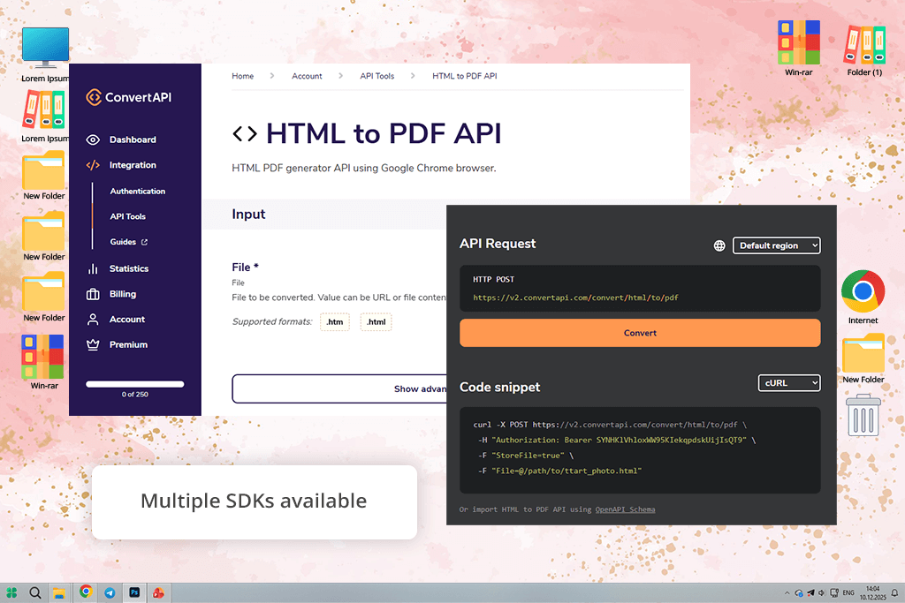This screenshot has width=905, height=603.
Task: Open the Windows Start clover button
Action: (11, 592)
